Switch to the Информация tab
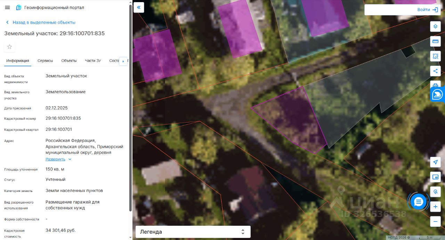The height and width of the screenshot is (240, 445). tap(18, 61)
